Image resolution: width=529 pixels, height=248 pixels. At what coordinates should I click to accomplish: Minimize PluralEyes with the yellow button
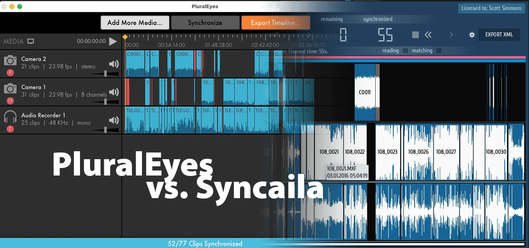point(12,7)
